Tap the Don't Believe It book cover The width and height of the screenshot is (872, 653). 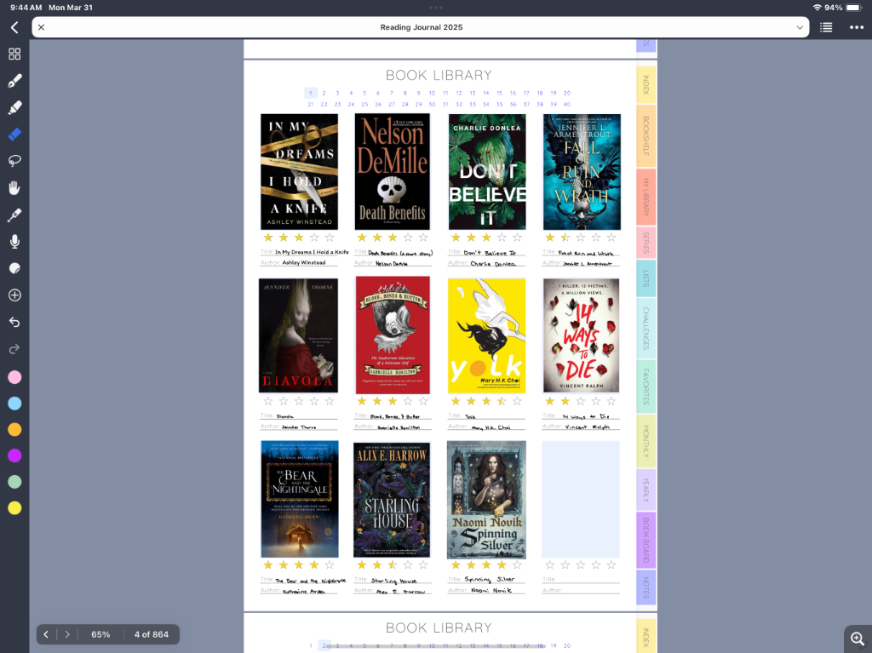(x=487, y=172)
